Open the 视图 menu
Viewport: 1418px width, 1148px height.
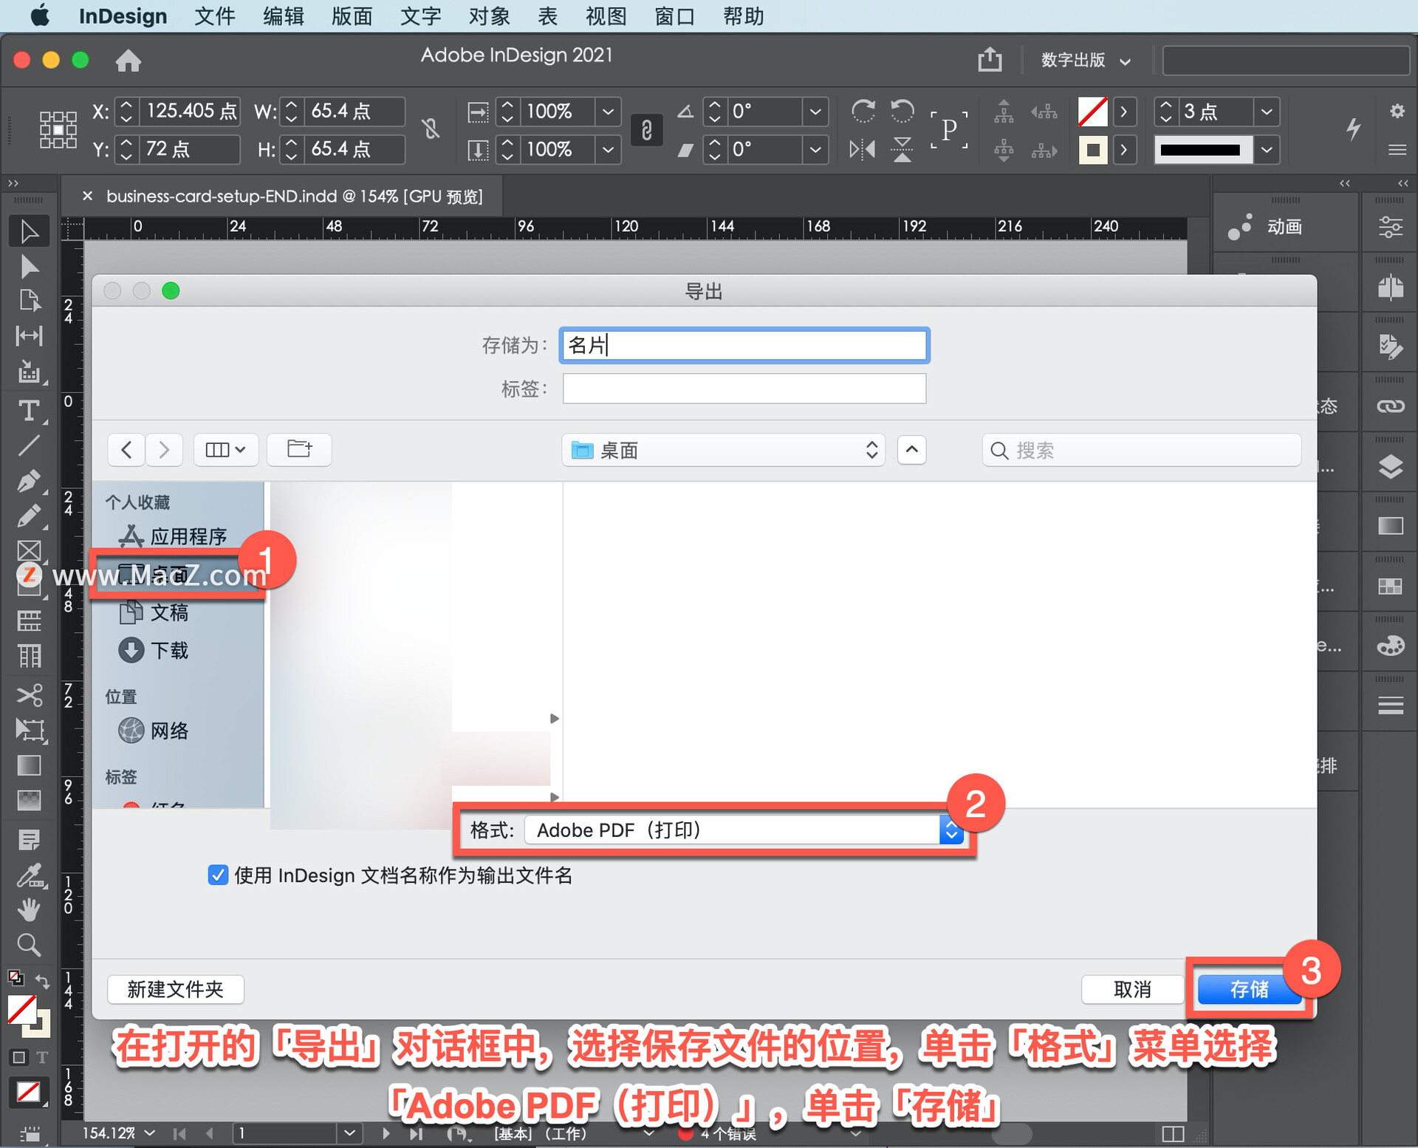[x=606, y=16]
